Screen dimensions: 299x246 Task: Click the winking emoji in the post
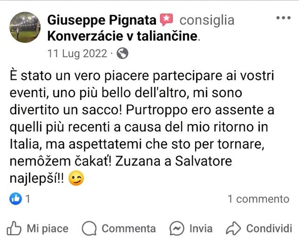(x=76, y=178)
